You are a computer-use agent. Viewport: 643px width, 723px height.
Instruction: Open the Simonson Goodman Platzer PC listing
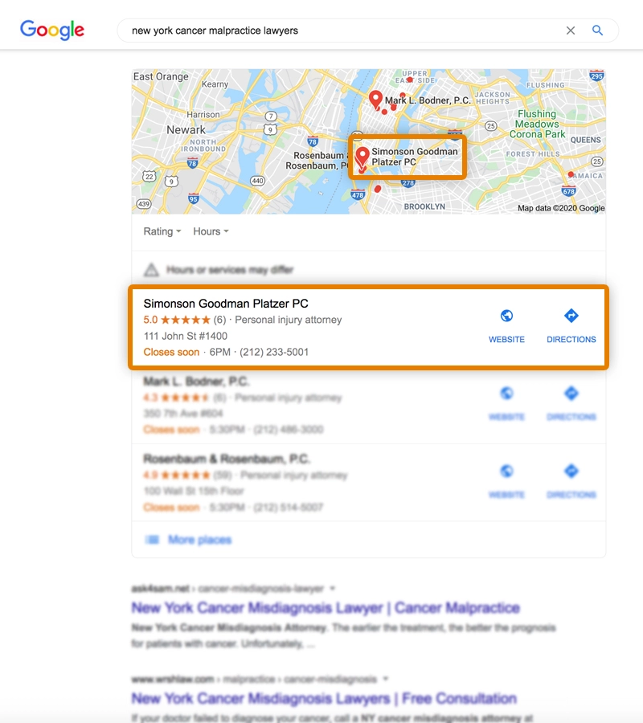tap(226, 304)
